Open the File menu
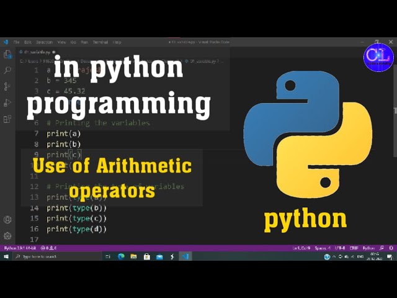The width and height of the screenshot is (397, 298). 17,42
